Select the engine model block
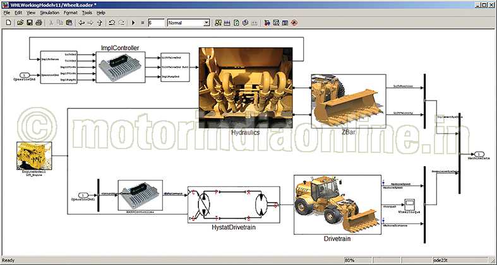This screenshot has height=265, width=497. coord(34,155)
